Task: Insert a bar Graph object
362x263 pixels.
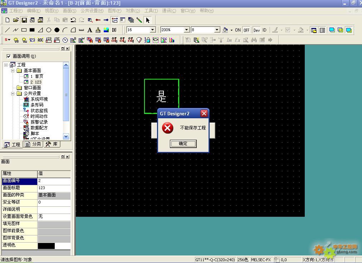Action: tap(172, 40)
